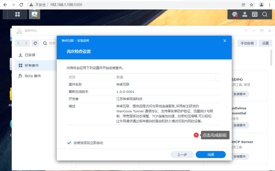Reload the browser page
The width and height of the screenshot is (275, 171).
coord(21,5)
